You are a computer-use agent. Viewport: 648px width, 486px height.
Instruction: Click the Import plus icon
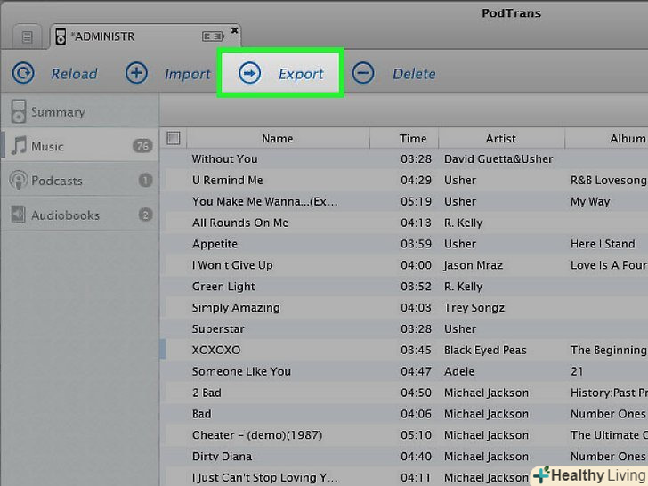[136, 73]
